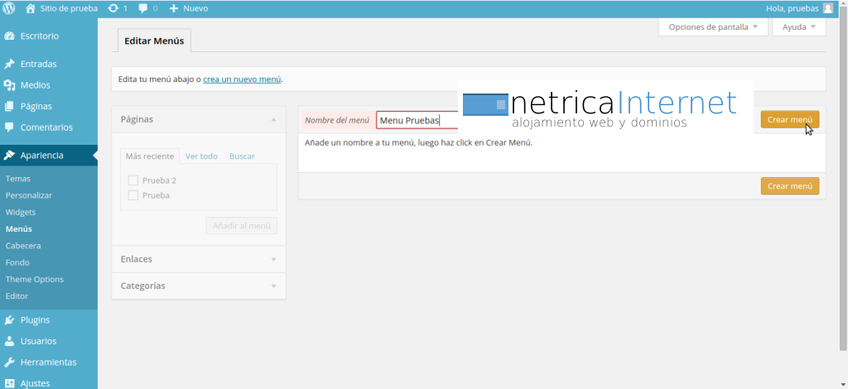Click the updates counter icon

tap(113, 8)
